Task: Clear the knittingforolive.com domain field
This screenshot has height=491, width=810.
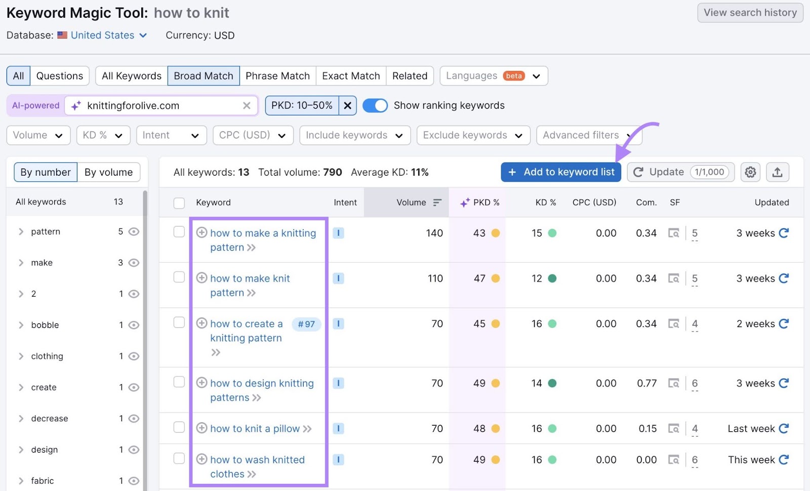Action: 247,105
